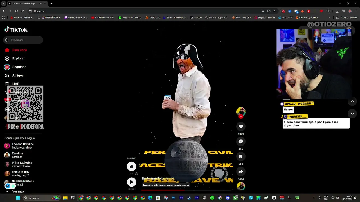Open Discord from the taskbar

(x=228, y=198)
